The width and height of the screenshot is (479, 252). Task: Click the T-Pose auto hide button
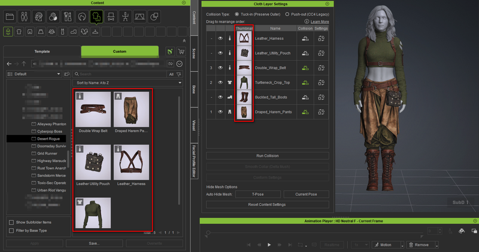click(x=258, y=194)
